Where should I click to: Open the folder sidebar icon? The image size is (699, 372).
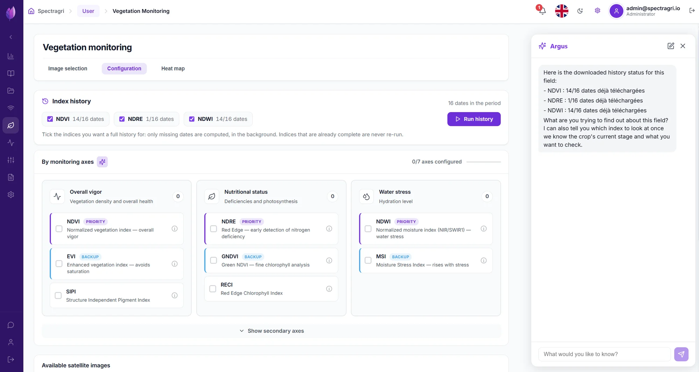(11, 91)
